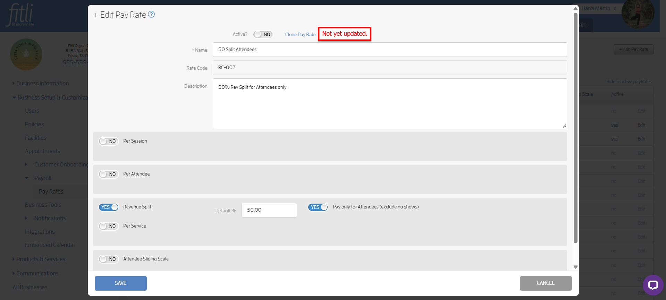Collapse Business Setup & Customization section
This screenshot has height=300, width=666.
click(x=50, y=98)
